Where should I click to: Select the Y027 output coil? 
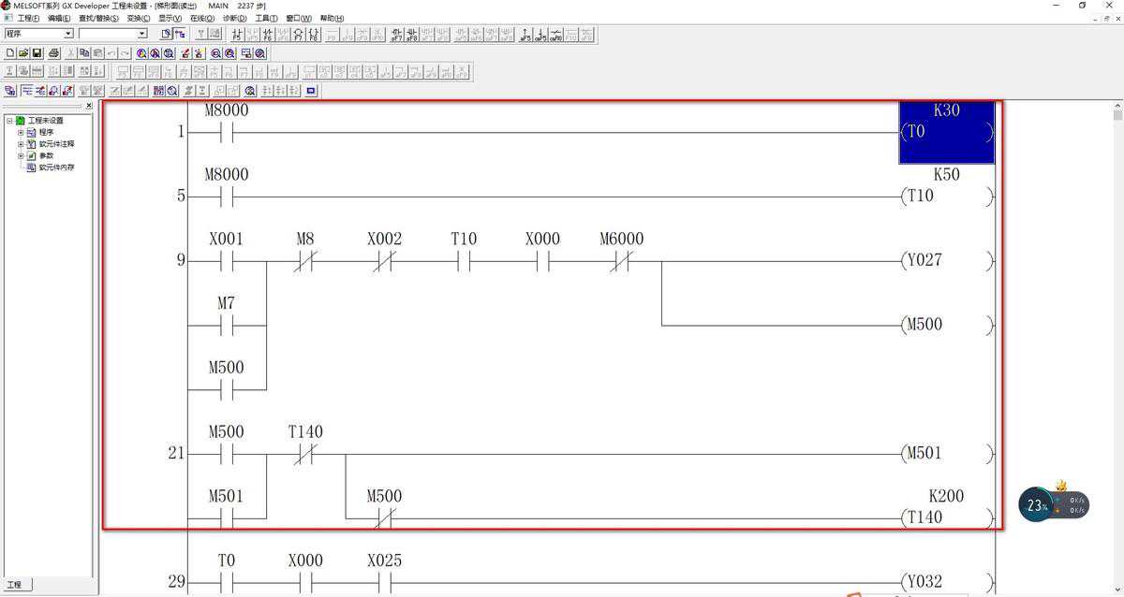(x=944, y=261)
